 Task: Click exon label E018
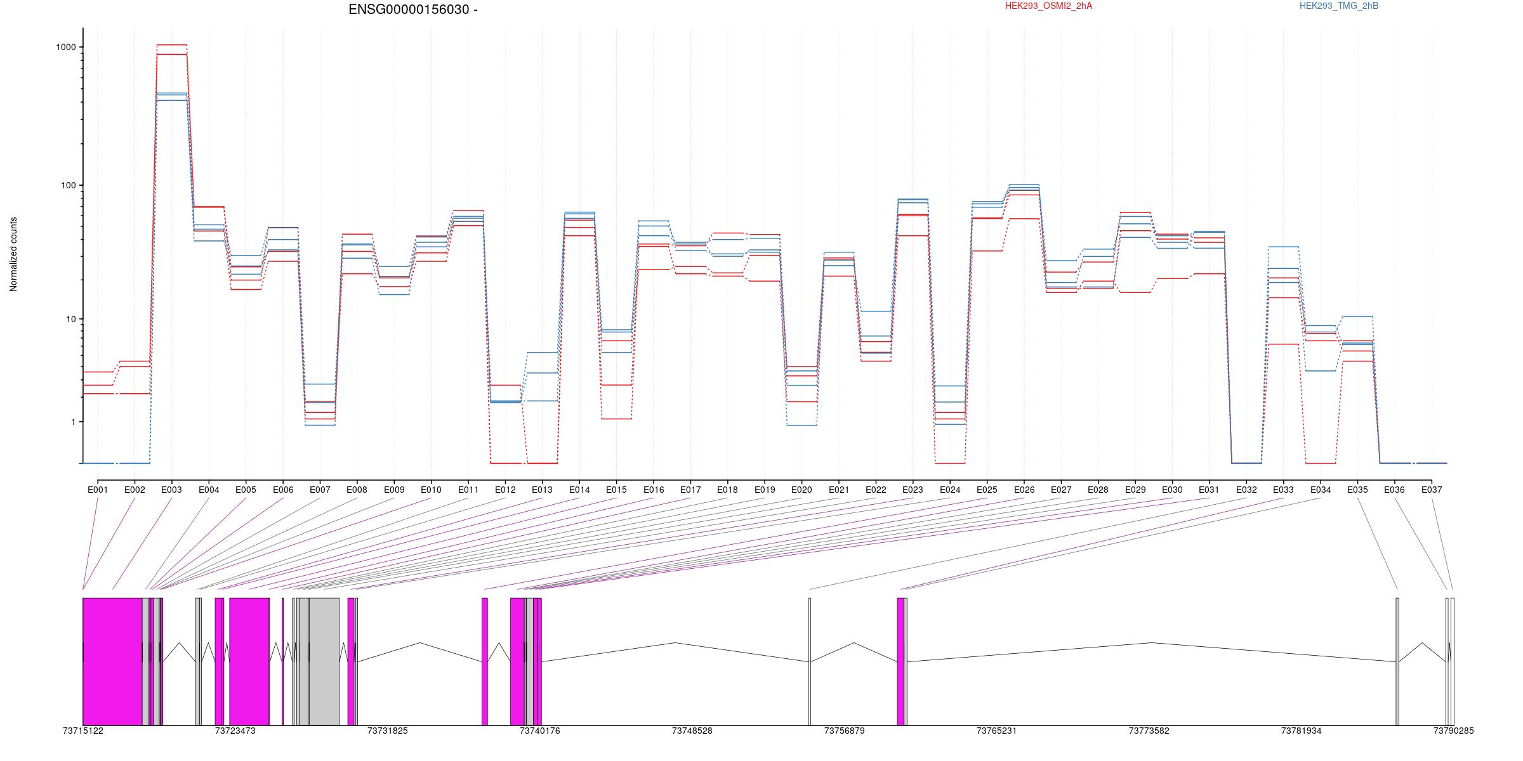727,490
